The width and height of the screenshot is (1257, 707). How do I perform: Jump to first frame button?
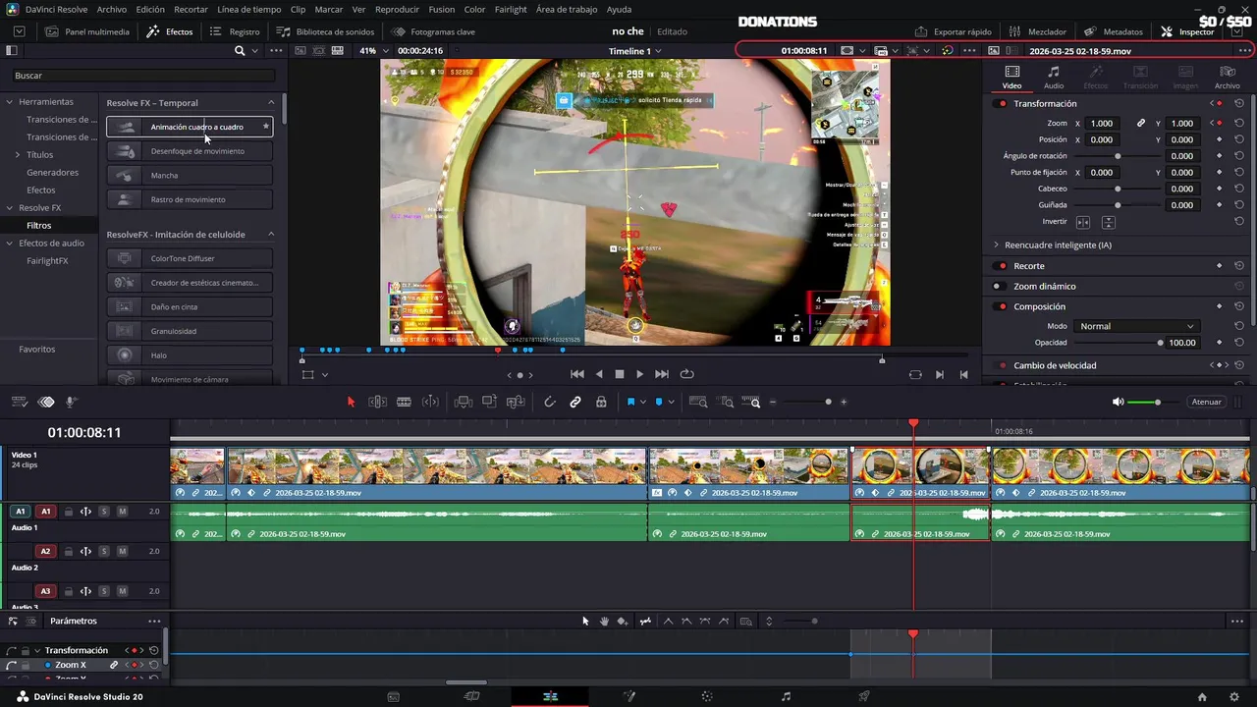(x=577, y=374)
